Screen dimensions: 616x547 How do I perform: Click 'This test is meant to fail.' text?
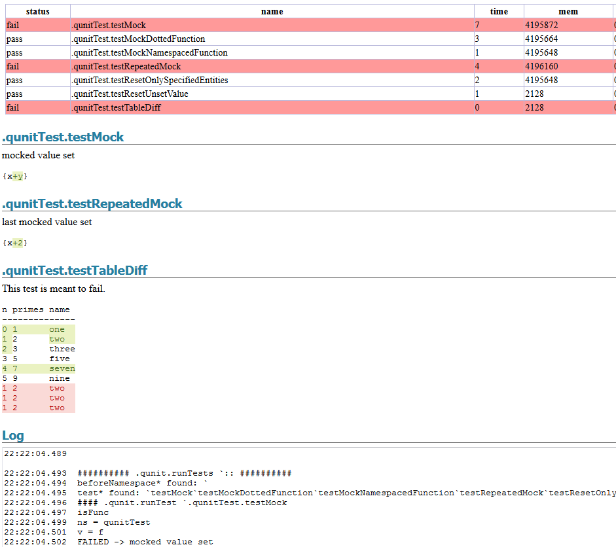coord(54,289)
